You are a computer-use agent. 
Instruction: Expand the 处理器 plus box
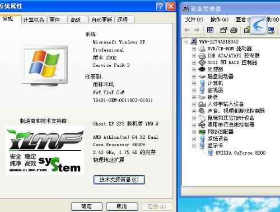[x=194, y=69]
